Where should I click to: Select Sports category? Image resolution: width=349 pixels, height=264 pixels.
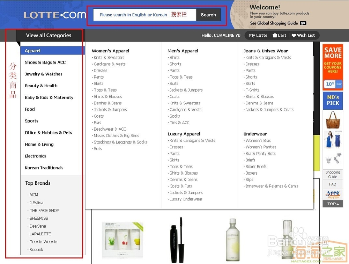coord(31,121)
